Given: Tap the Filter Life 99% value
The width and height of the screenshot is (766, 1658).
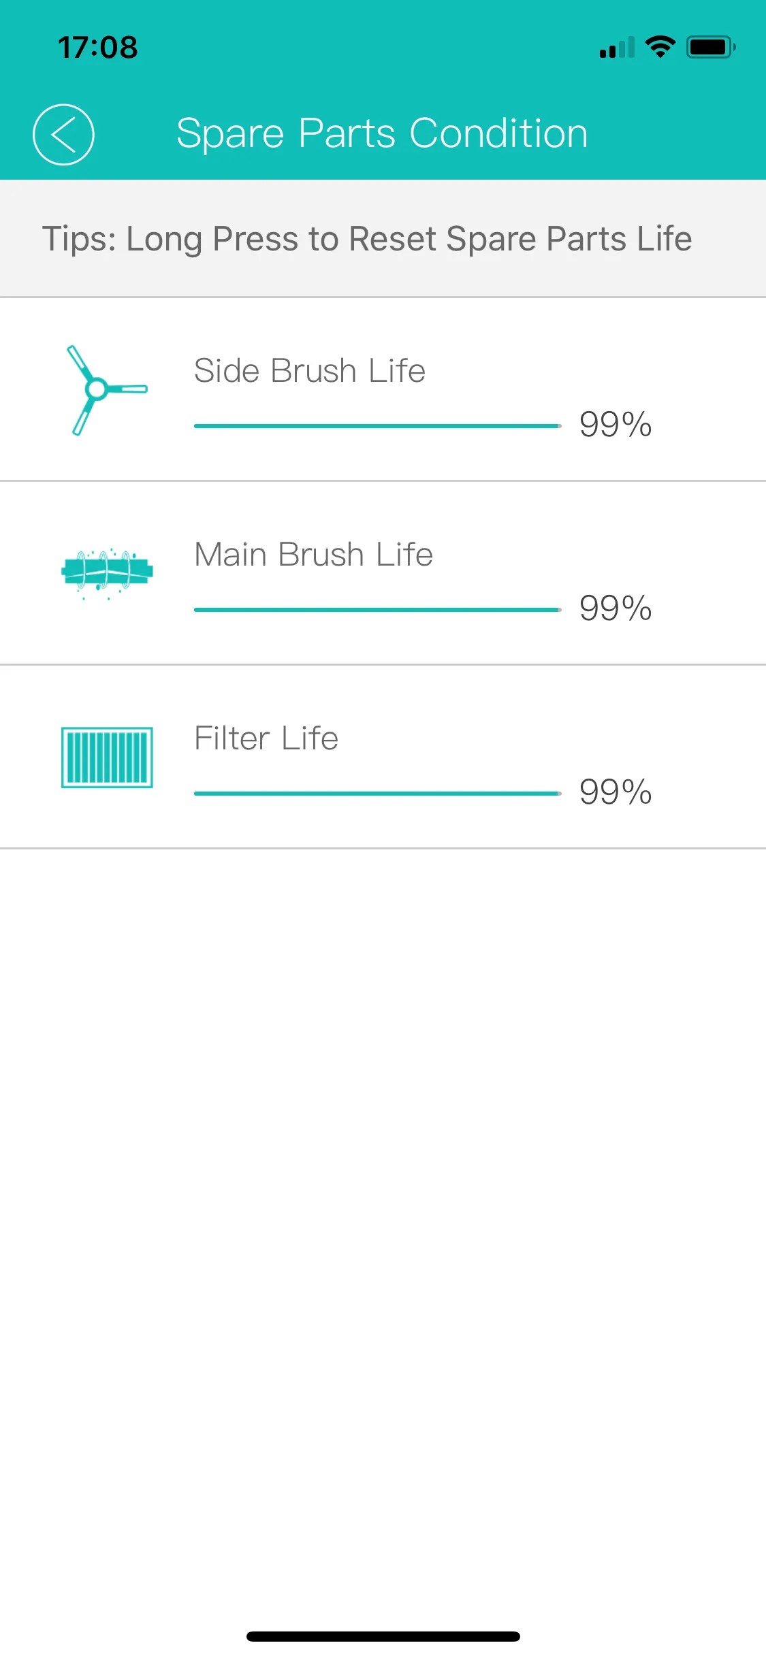Looking at the screenshot, I should click(x=616, y=792).
